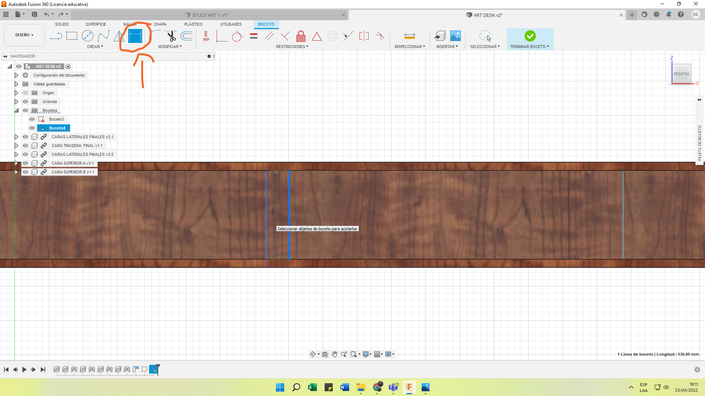Screen dimensions: 705x396
Task: Select the 2-point rectangle tool
Action: coord(72,36)
